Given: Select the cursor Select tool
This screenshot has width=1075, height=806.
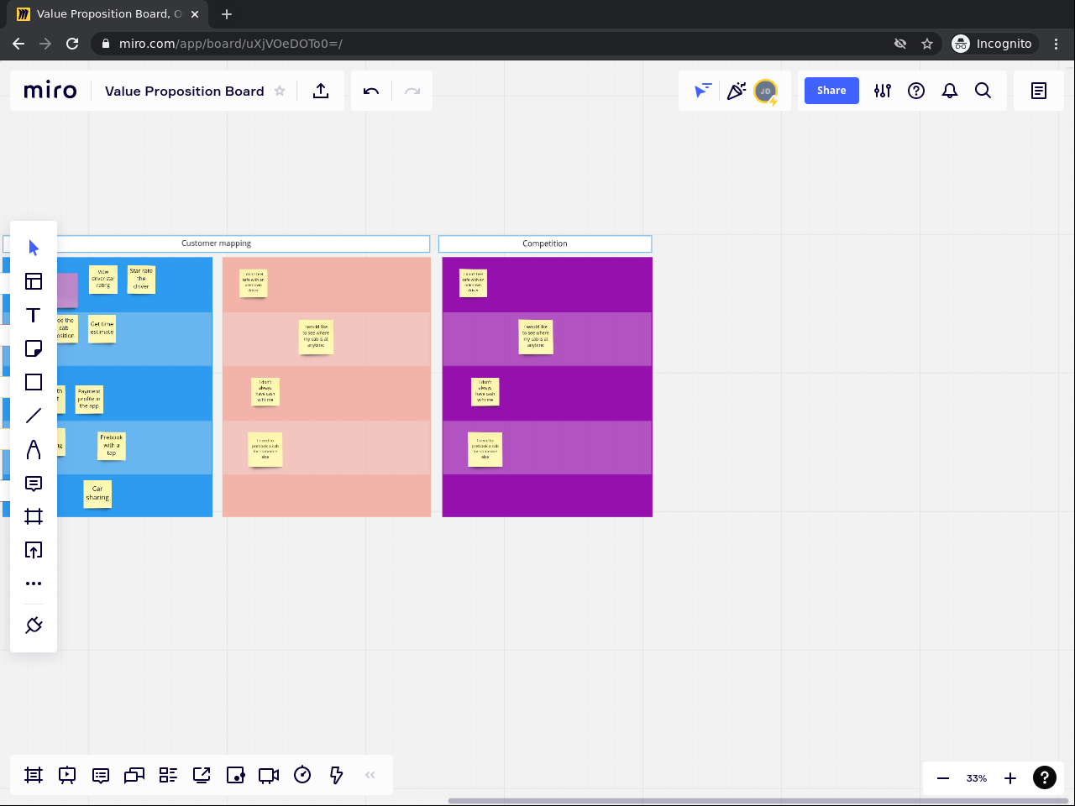Looking at the screenshot, I should pos(34,248).
